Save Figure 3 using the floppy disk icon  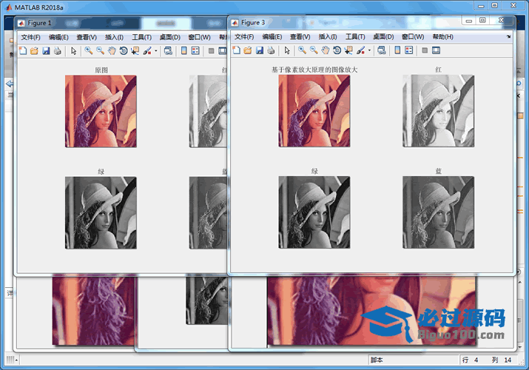tap(259, 50)
